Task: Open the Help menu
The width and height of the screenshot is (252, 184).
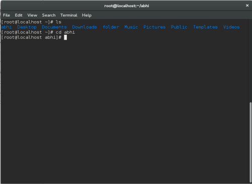Action: tap(87, 15)
